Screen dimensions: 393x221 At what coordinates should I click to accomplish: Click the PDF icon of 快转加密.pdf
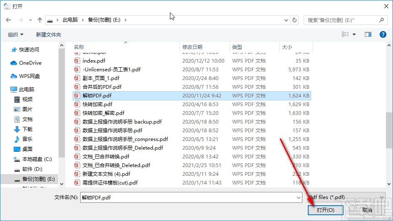click(x=77, y=104)
